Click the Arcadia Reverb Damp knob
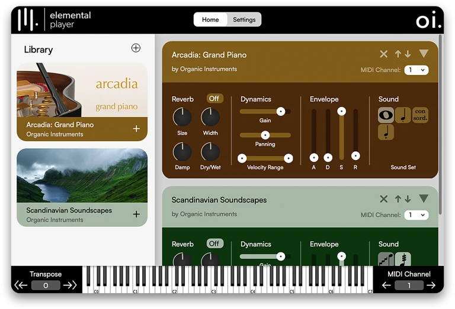The image size is (455, 309). 182,152
